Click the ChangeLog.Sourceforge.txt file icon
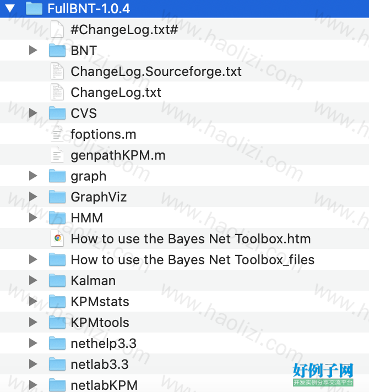Screen dimensions: 369x392 tap(57, 71)
